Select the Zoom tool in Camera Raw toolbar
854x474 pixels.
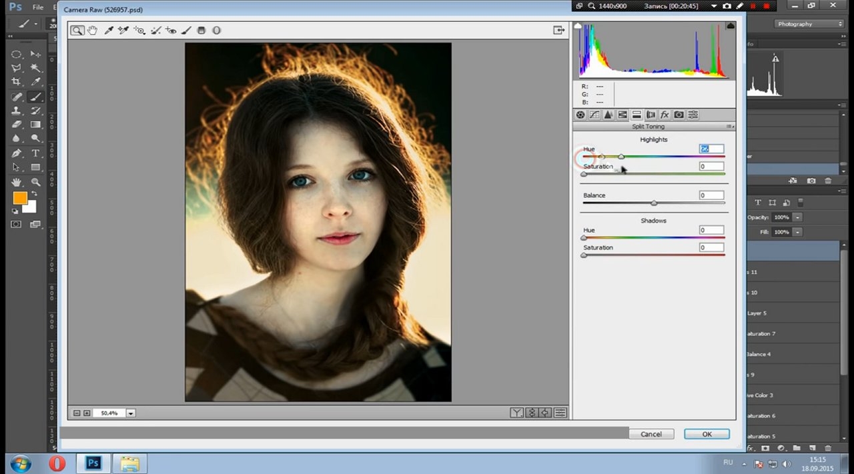click(x=77, y=30)
